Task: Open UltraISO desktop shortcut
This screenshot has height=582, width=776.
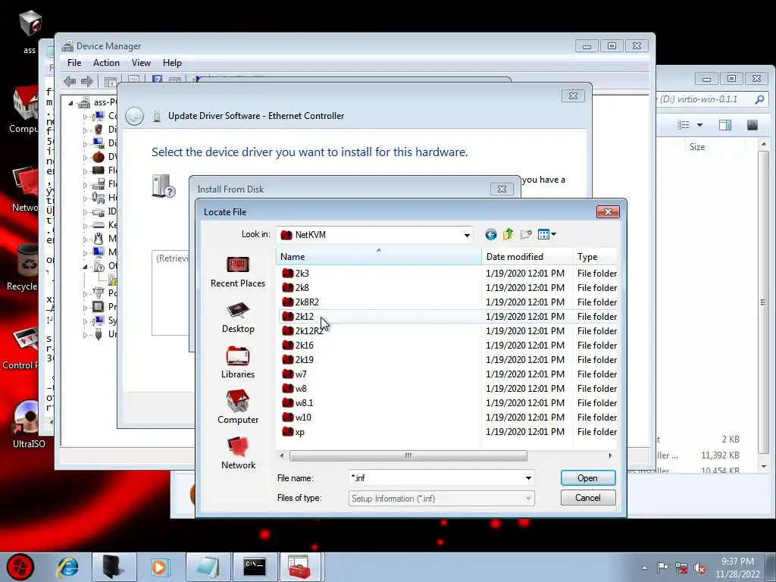Action: (x=28, y=424)
